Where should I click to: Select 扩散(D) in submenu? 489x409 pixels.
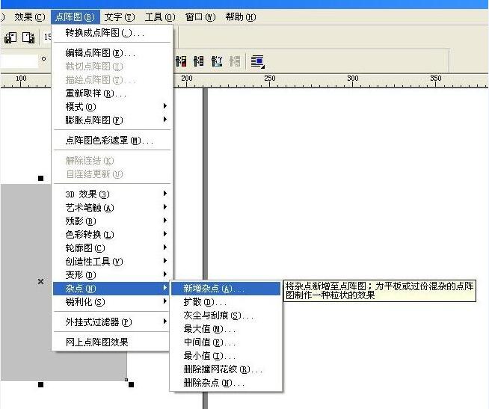pos(226,302)
